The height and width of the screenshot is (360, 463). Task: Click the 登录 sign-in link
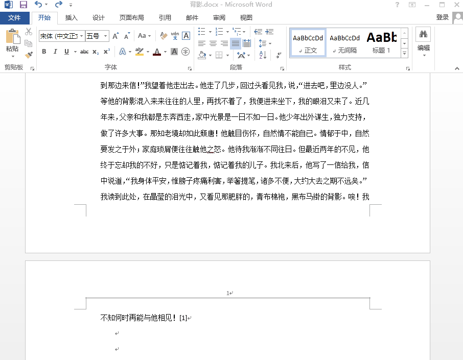[442, 17]
